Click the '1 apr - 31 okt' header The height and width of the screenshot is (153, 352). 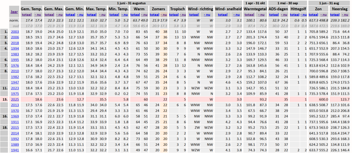[255, 3]
